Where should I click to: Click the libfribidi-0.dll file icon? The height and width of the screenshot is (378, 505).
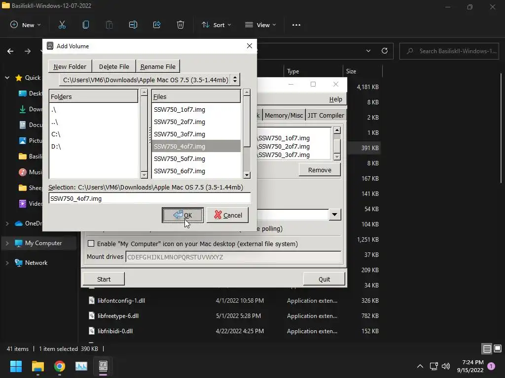pos(91,331)
